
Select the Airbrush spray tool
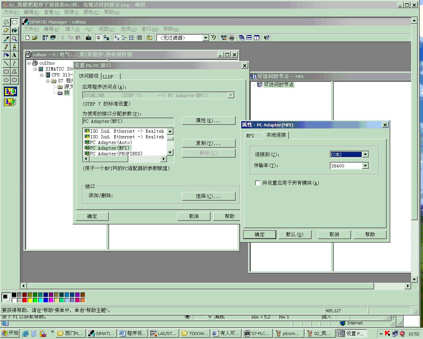(6, 55)
